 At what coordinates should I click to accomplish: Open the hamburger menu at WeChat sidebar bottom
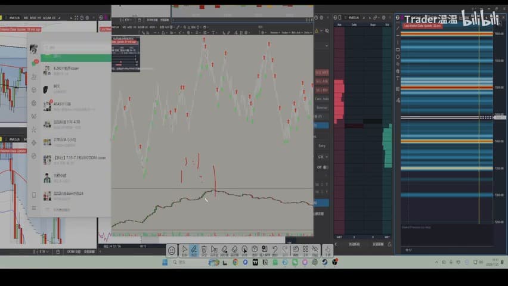(34, 208)
